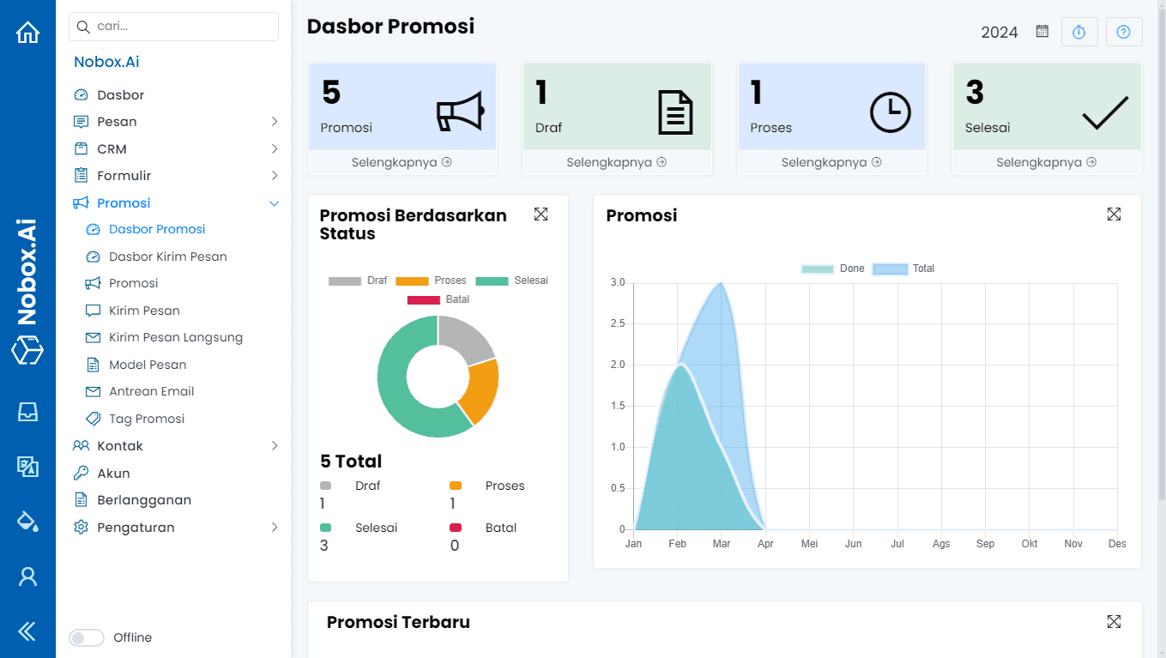Click the user profile icon in the sidebar
The width and height of the screenshot is (1166, 658).
tap(27, 577)
